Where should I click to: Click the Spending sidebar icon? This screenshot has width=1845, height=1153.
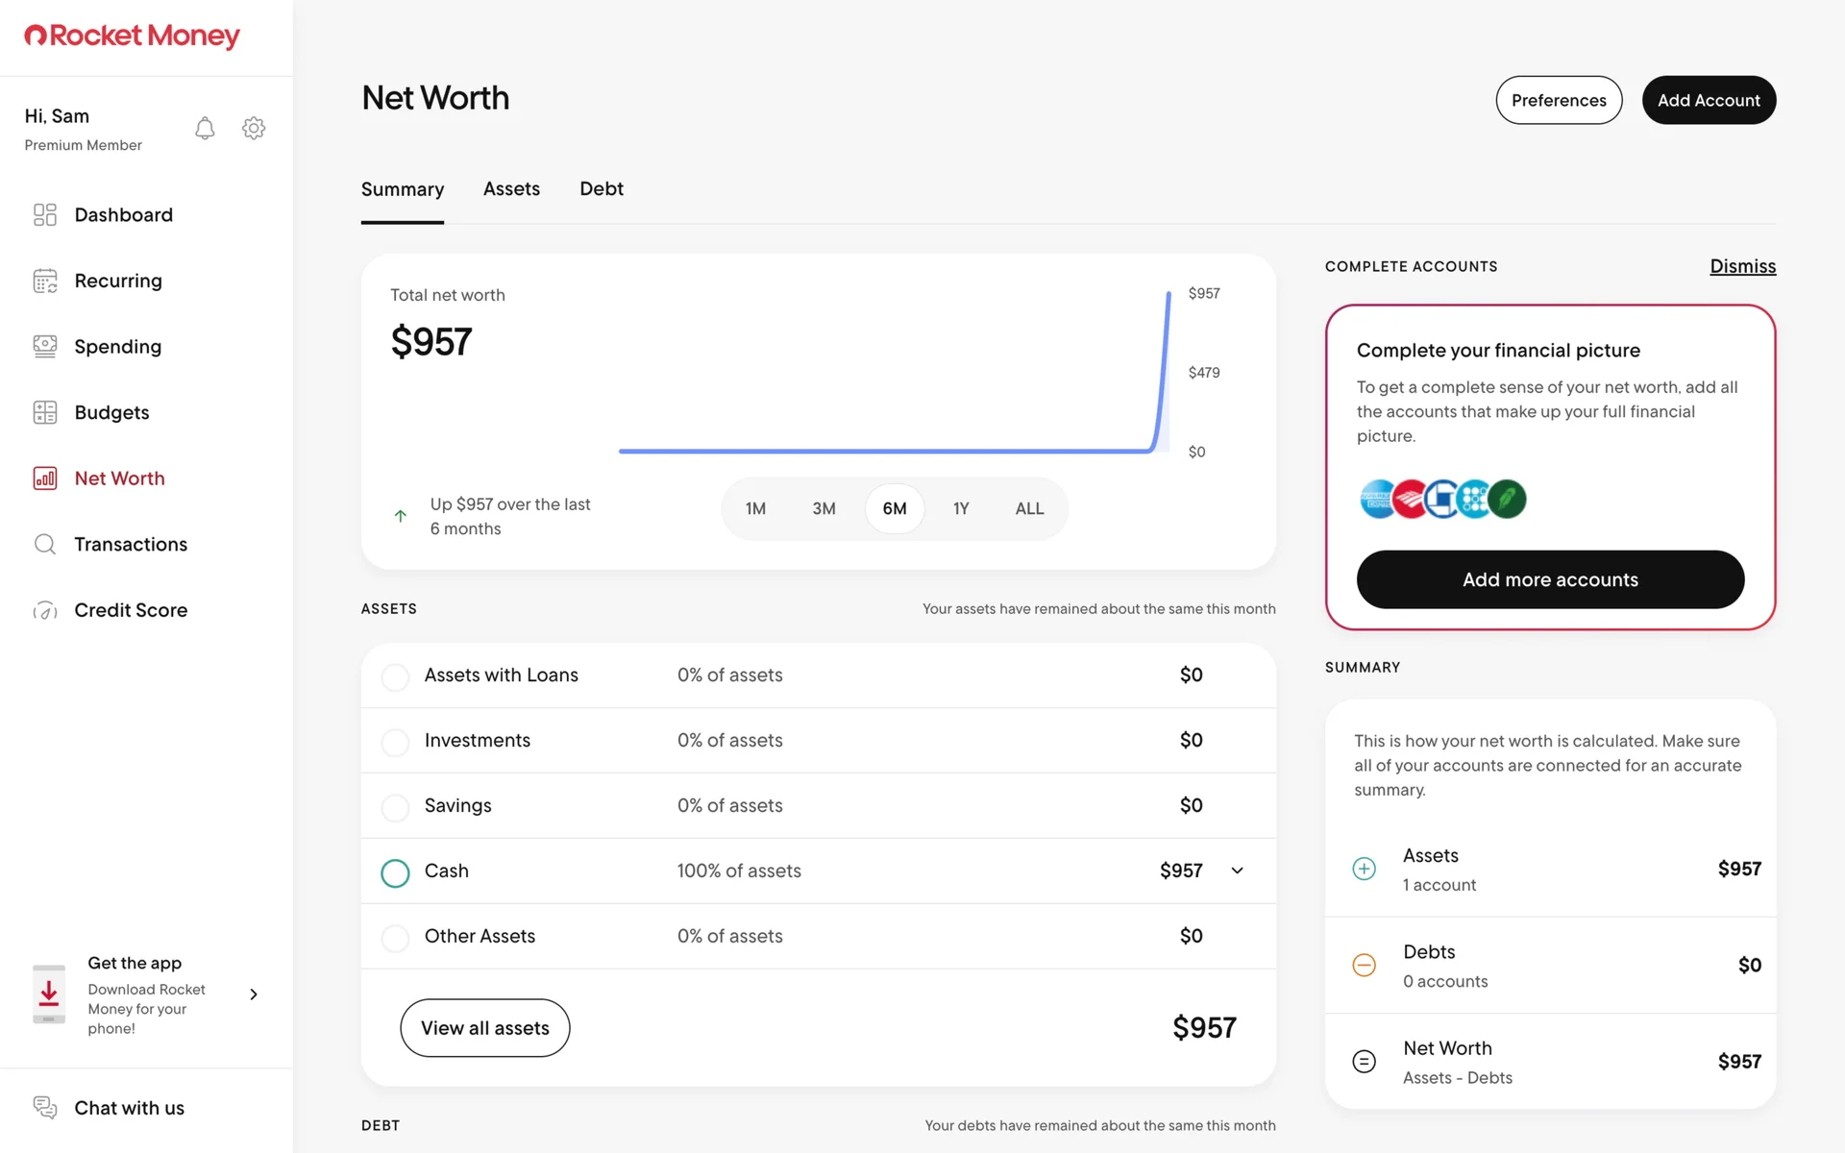tap(45, 346)
